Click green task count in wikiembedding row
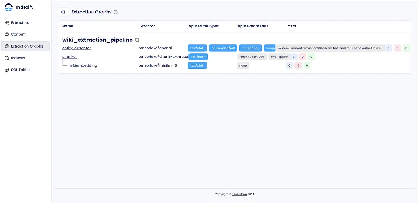 click(307, 65)
